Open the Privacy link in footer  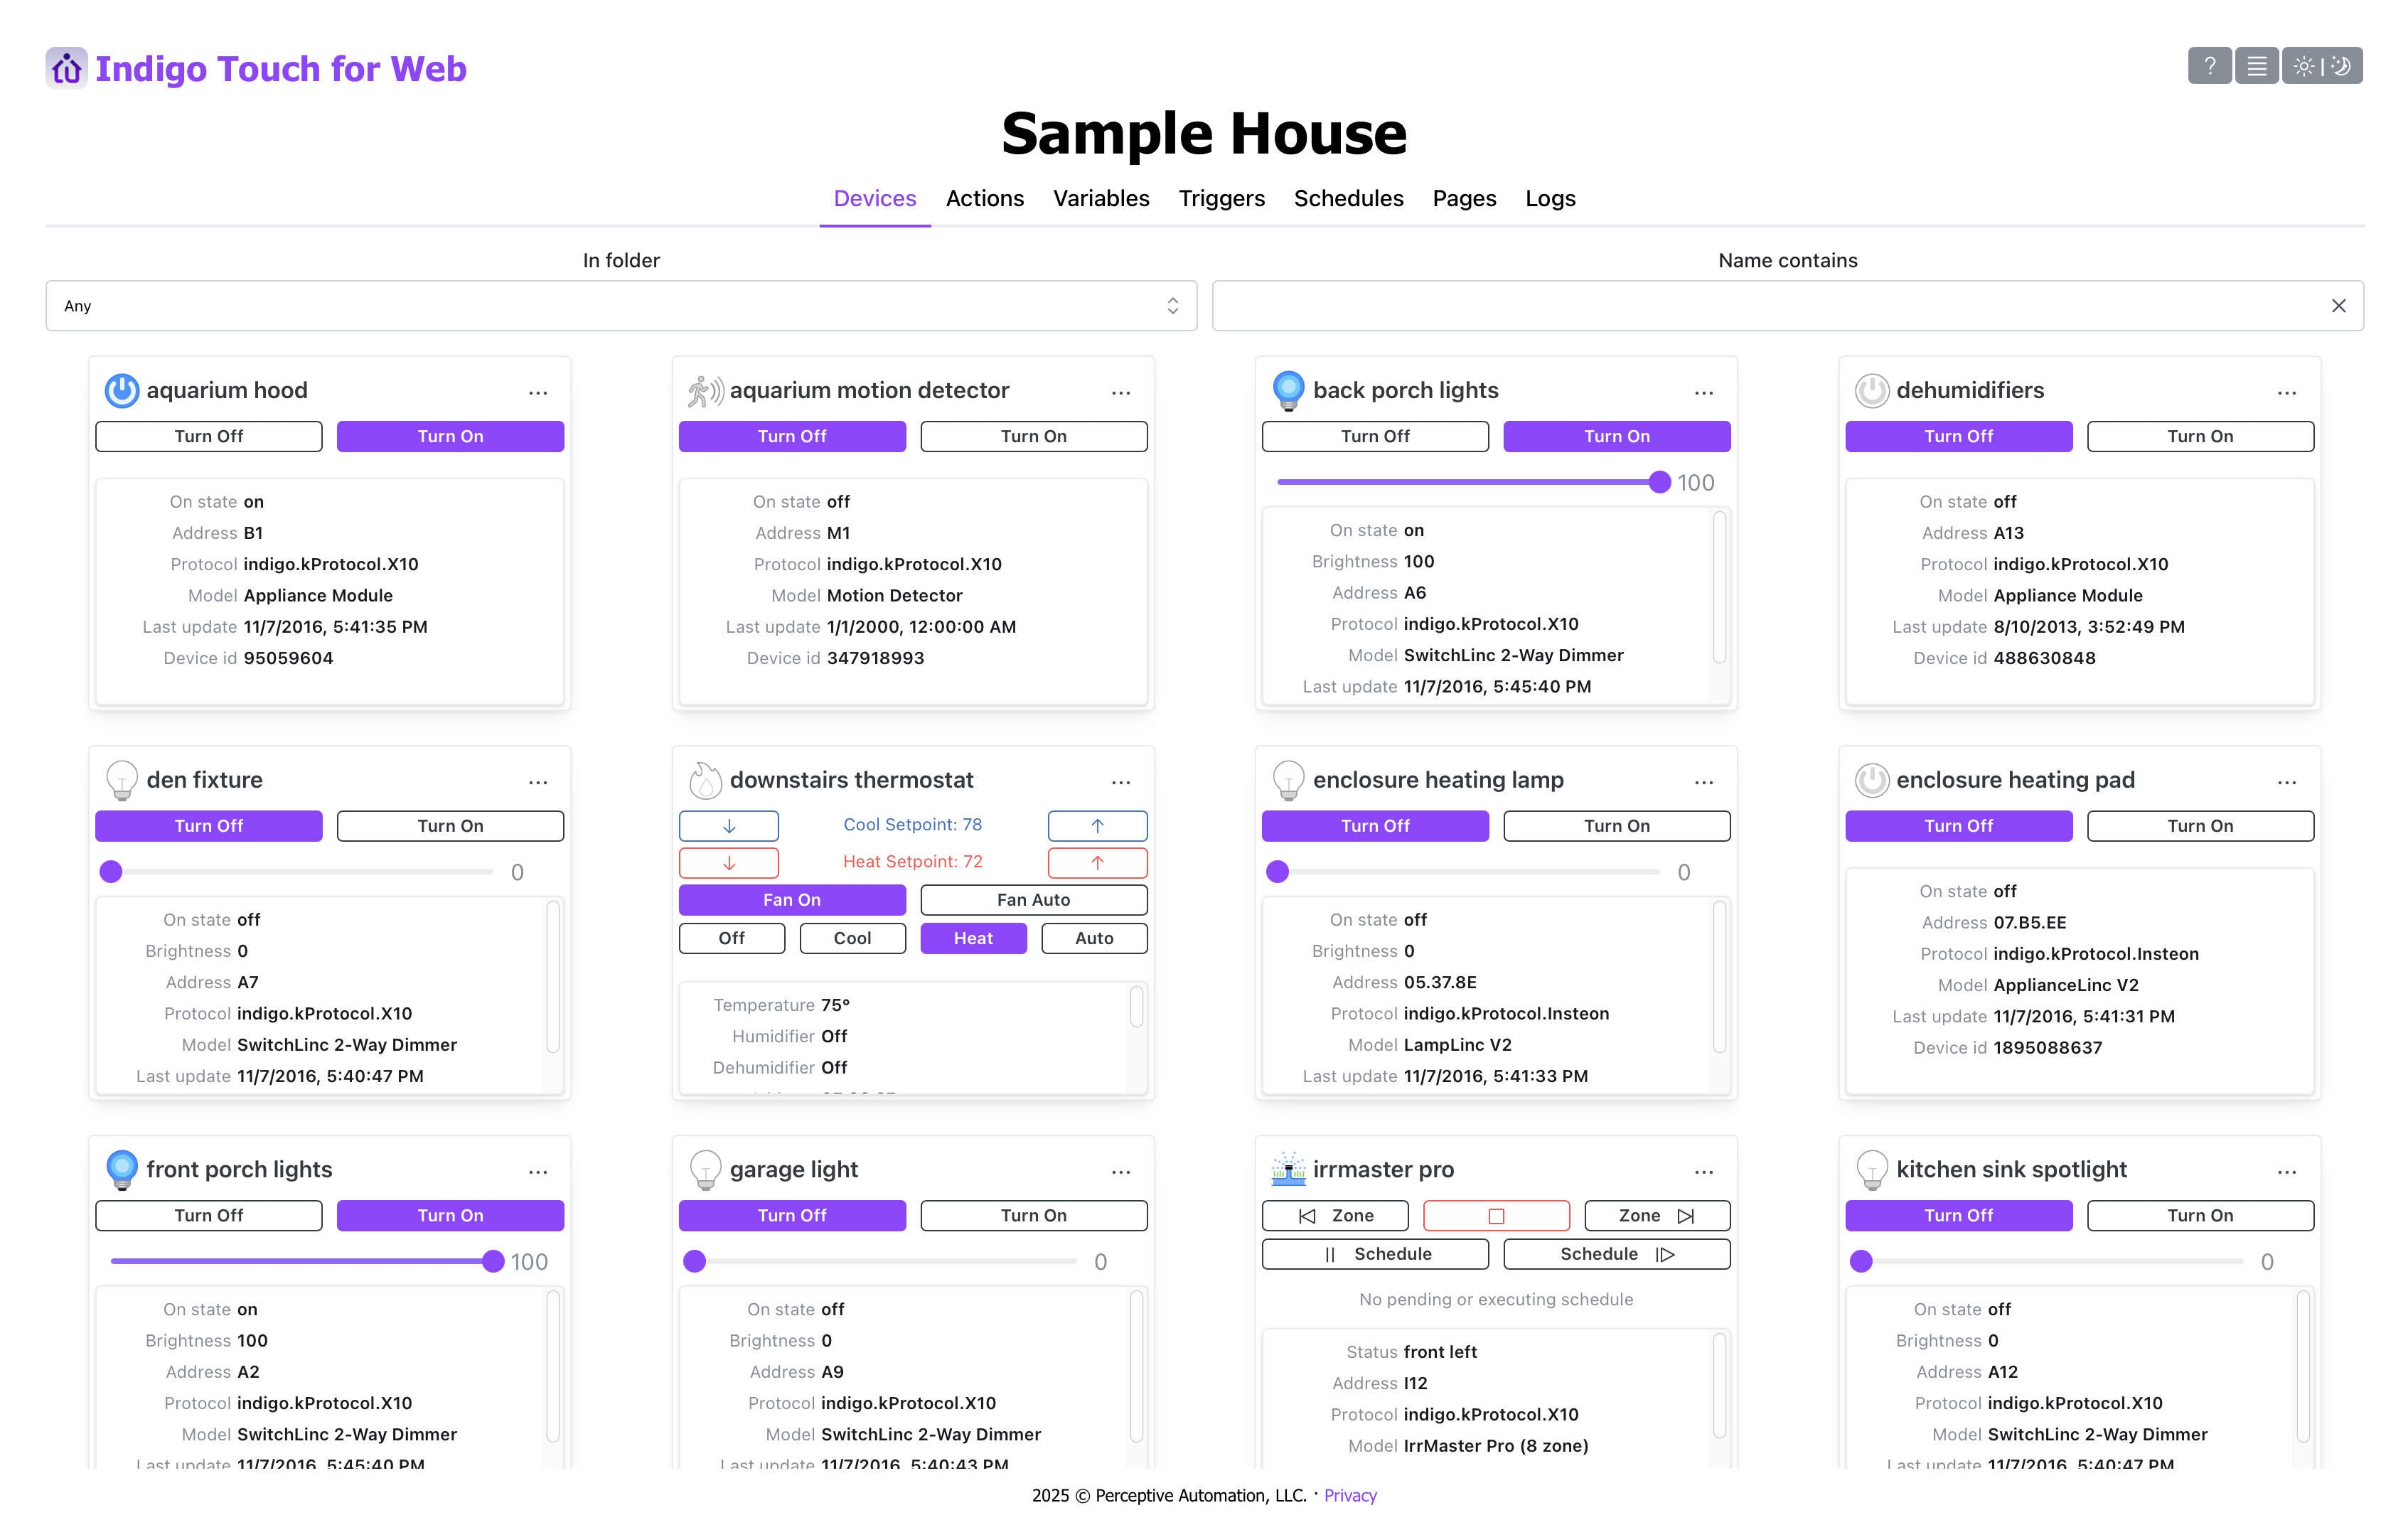[x=1350, y=1495]
